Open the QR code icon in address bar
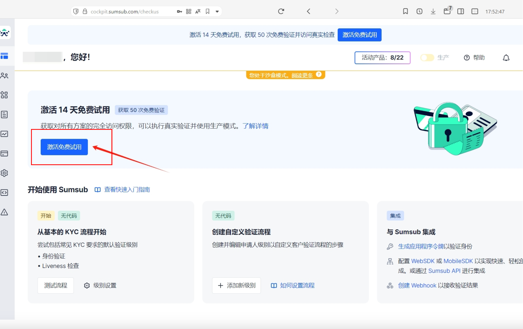Viewport: 523px width, 329px height. (x=189, y=11)
